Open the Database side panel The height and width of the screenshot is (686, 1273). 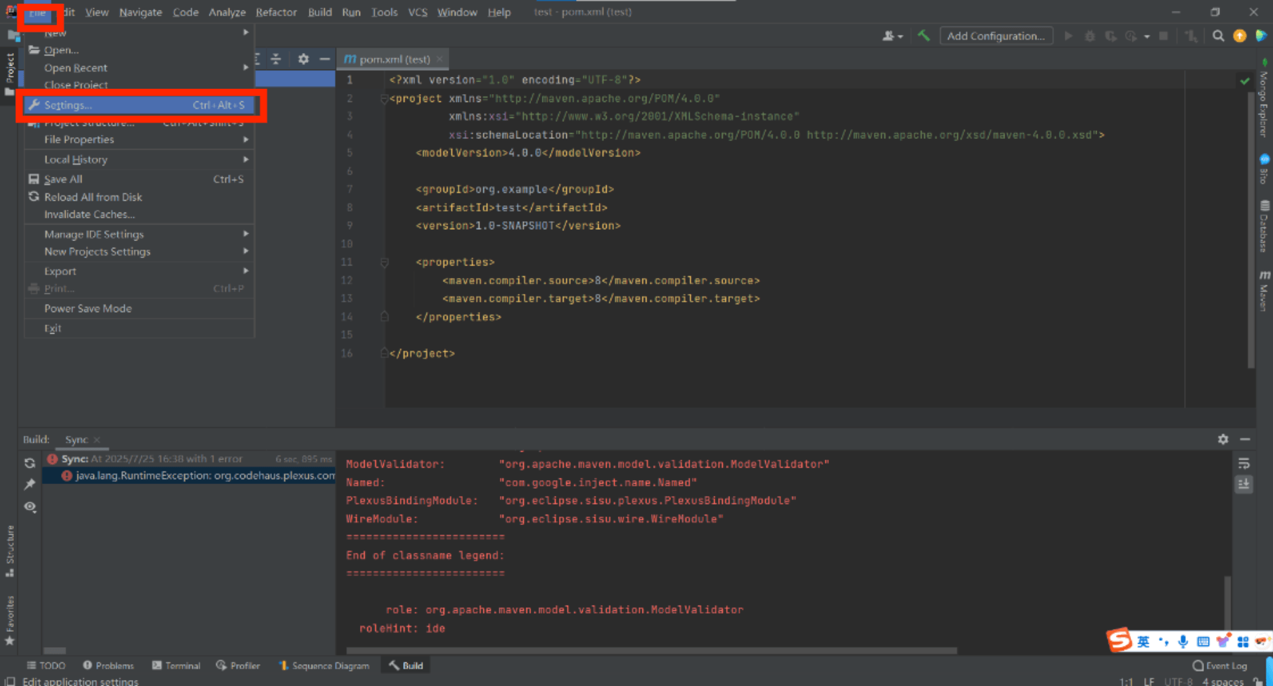(x=1264, y=226)
